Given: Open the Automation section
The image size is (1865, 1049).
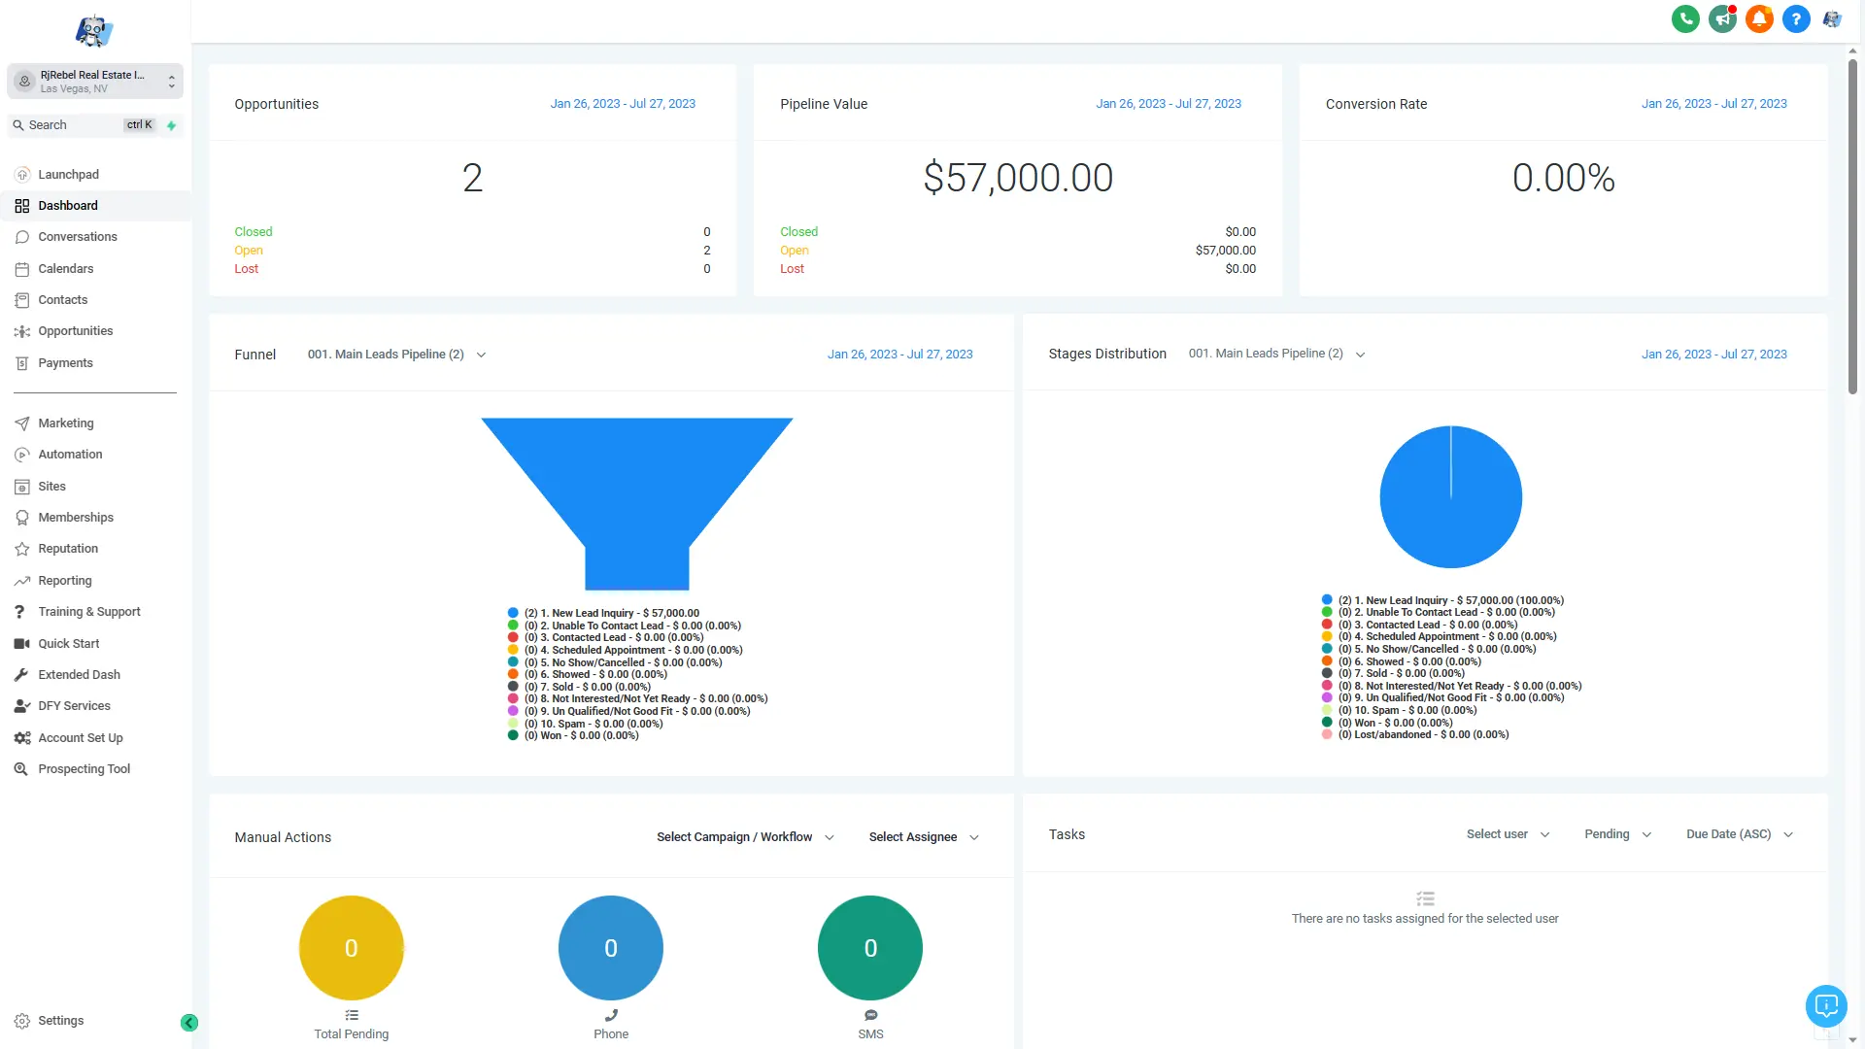Looking at the screenshot, I should (x=70, y=454).
